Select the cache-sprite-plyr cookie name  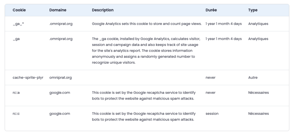pos(28,77)
